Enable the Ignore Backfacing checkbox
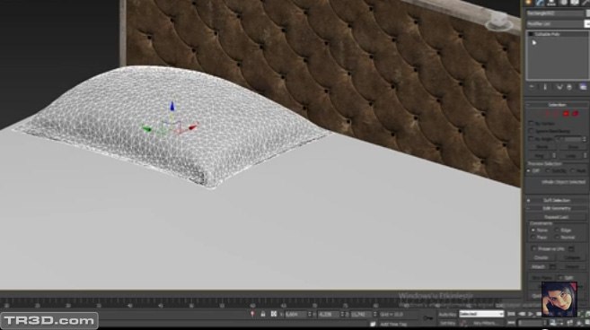Image resolution: width=590 pixels, height=330 pixels. (531, 131)
